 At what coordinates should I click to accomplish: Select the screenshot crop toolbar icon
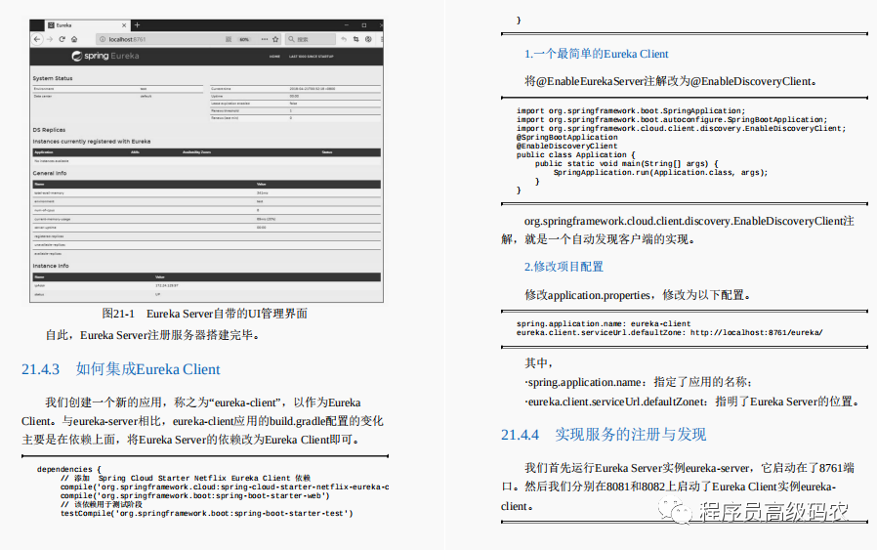click(x=356, y=39)
